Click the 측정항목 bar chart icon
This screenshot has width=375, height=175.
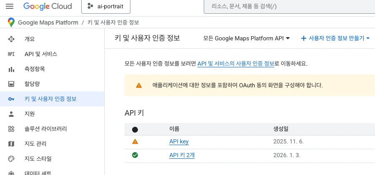pyautogui.click(x=11, y=69)
